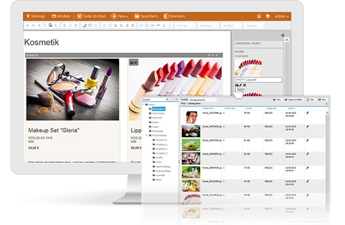Screen dimensions: 345x225
Task: Select the man's face thumbnail image
Action: 191,117
